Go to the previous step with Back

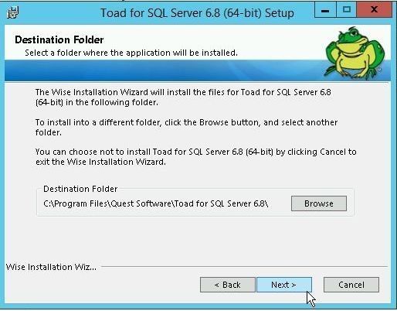pos(228,285)
